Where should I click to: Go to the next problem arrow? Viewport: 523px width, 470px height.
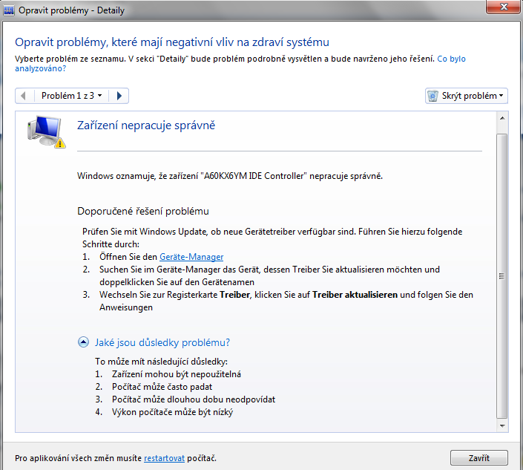[119, 96]
